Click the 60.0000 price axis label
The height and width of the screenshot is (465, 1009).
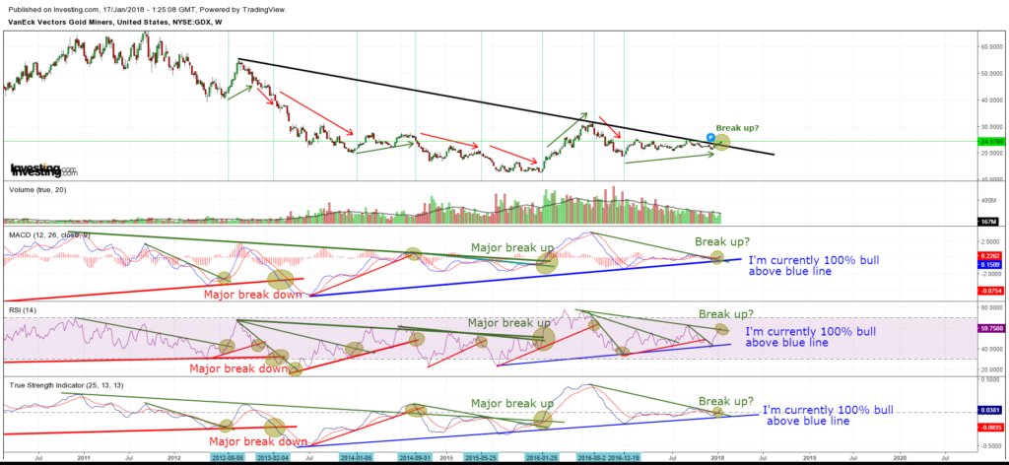coord(991,47)
